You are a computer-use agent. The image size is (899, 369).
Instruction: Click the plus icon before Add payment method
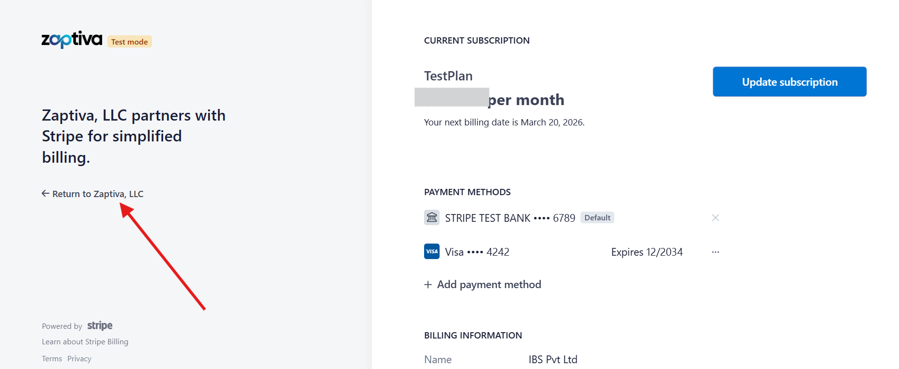tap(428, 285)
